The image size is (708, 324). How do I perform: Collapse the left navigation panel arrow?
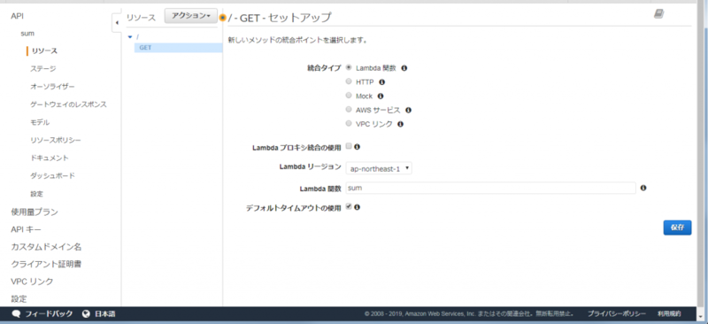click(117, 23)
